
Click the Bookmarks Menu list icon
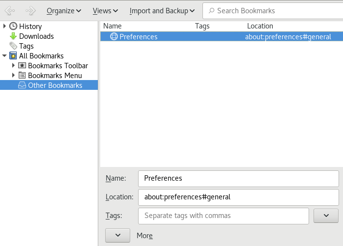coord(22,76)
